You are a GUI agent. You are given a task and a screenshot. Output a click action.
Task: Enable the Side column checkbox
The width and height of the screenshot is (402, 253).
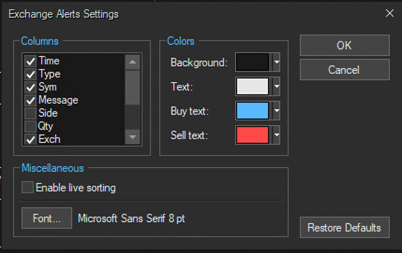click(30, 113)
